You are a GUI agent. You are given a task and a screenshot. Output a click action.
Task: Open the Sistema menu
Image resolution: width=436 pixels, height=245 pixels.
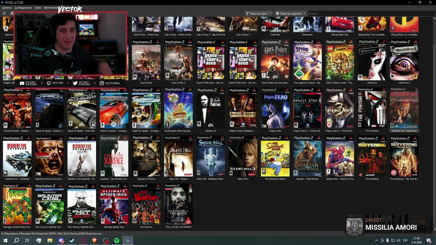pos(7,7)
